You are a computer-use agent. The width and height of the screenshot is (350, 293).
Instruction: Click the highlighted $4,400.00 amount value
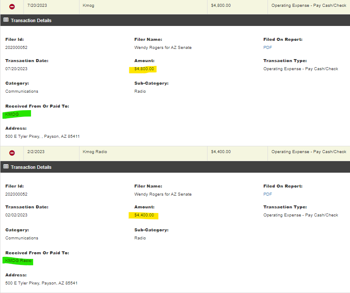(144, 215)
